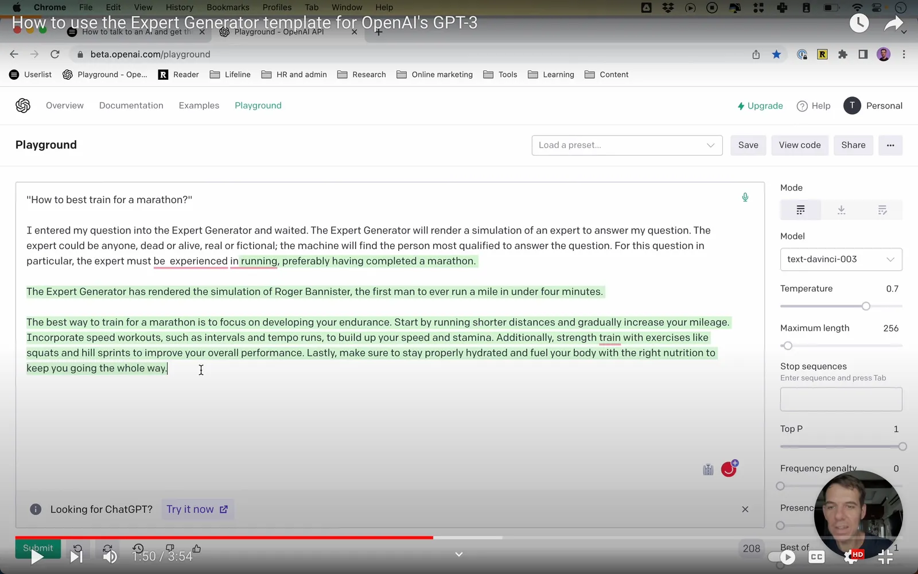Image resolution: width=918 pixels, height=574 pixels.
Task: Open the Dropbox menu bar icon
Action: pos(668,7)
